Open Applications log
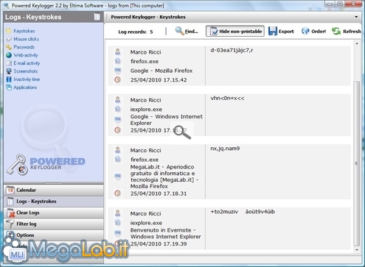Screen dimensions: 365x267 tap(25, 88)
